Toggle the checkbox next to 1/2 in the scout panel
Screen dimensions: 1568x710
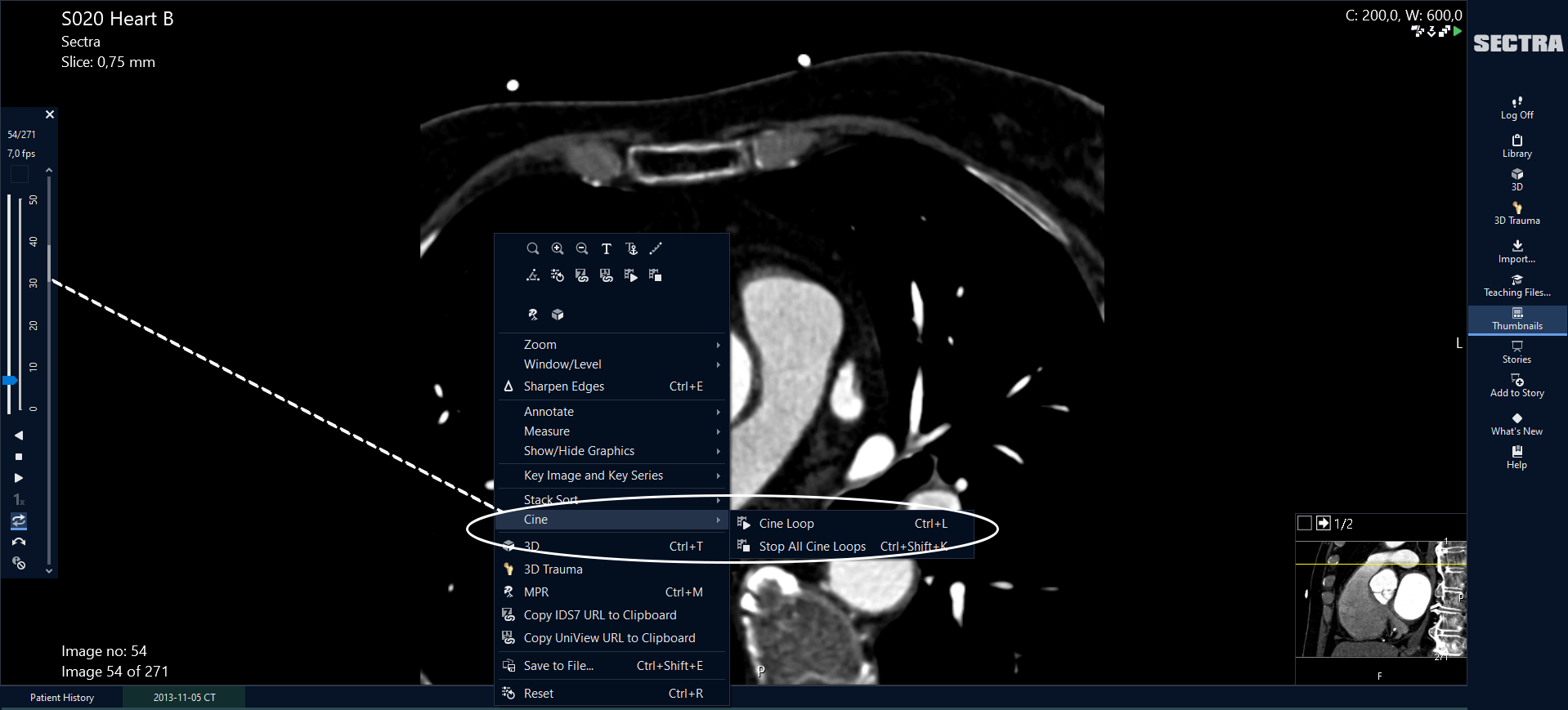(1305, 523)
